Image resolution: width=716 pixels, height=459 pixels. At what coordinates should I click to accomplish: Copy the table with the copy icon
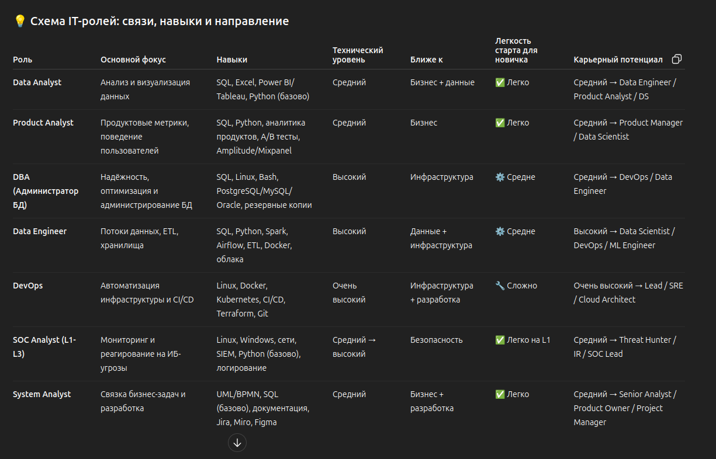coord(677,59)
